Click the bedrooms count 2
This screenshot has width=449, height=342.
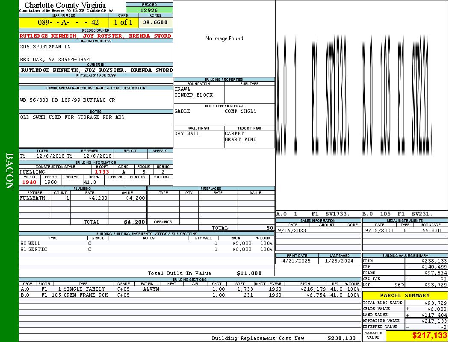point(163,172)
